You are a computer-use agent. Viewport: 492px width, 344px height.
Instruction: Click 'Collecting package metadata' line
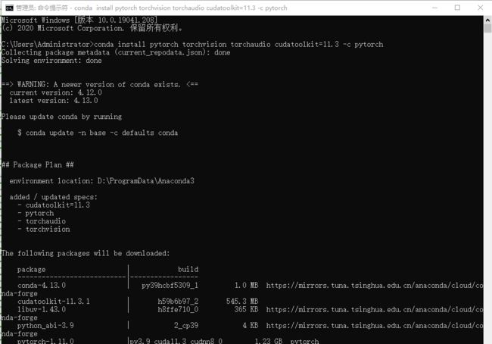click(116, 52)
